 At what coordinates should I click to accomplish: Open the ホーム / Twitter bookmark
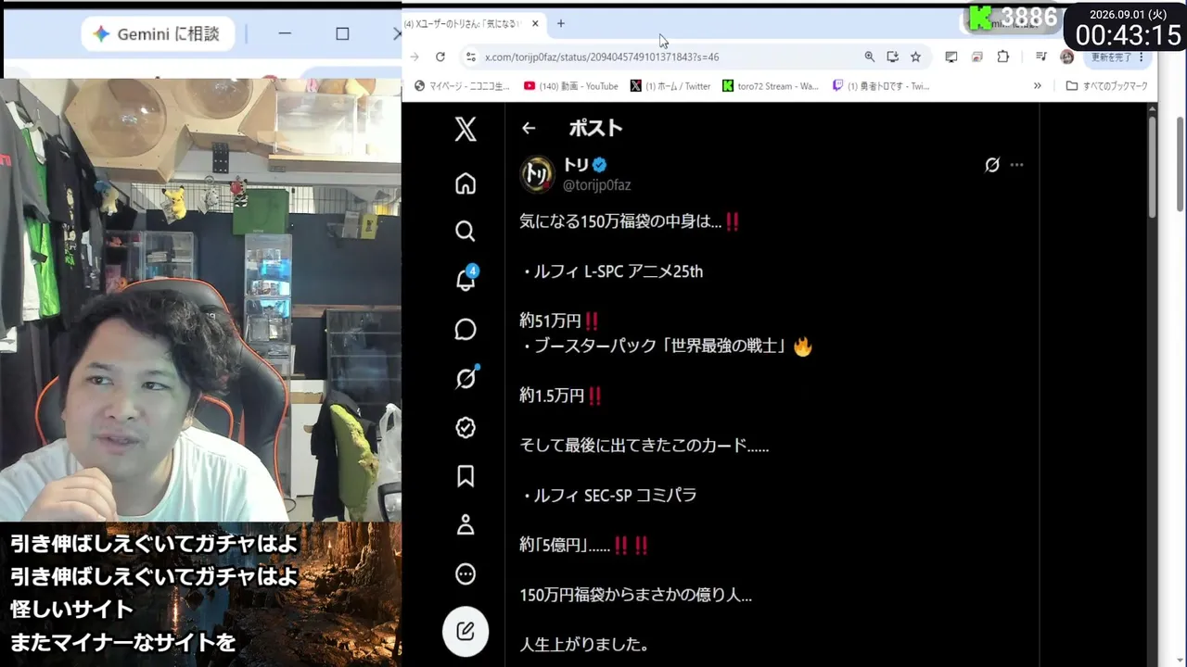tap(670, 86)
